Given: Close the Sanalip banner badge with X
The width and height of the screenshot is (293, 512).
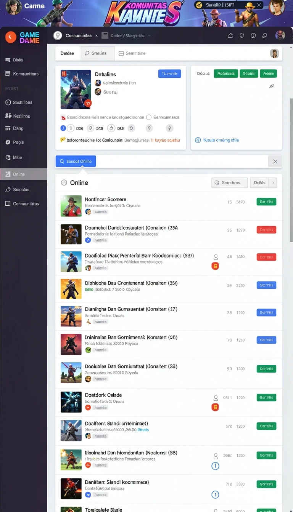Looking at the screenshot, I should [x=259, y=5].
